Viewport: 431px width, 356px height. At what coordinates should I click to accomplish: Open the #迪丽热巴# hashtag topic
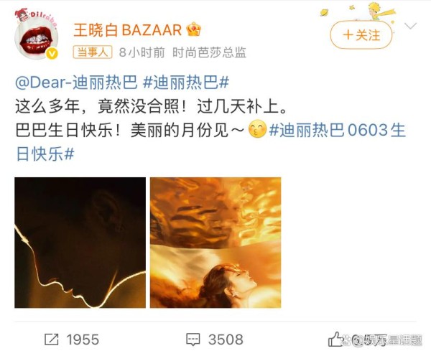(186, 82)
